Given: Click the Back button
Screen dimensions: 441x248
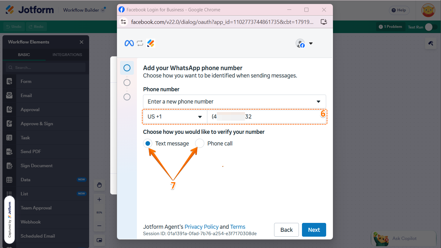Looking at the screenshot, I should pyautogui.click(x=287, y=230).
